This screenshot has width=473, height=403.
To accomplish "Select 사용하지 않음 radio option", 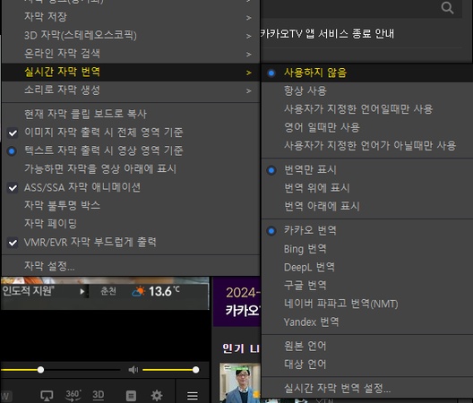I will 367,73.
